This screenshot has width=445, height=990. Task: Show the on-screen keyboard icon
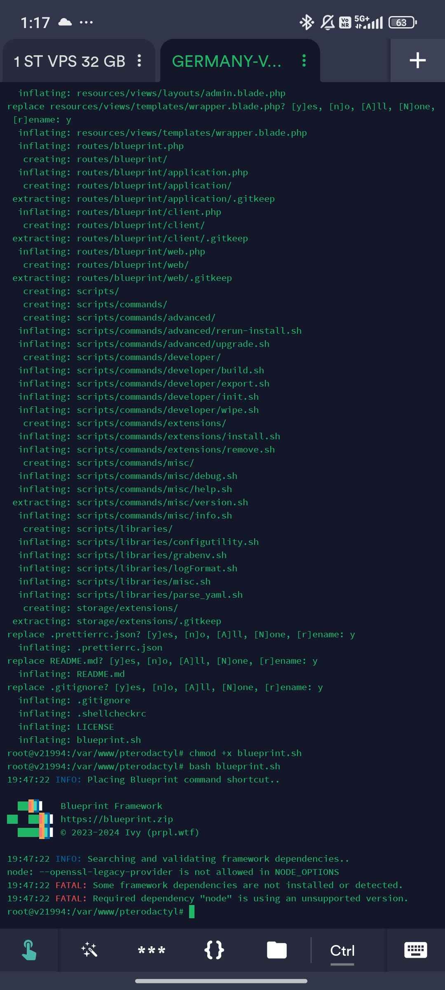416,950
